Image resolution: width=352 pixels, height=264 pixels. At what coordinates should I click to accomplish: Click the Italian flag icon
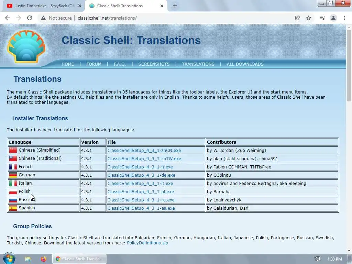click(13, 183)
